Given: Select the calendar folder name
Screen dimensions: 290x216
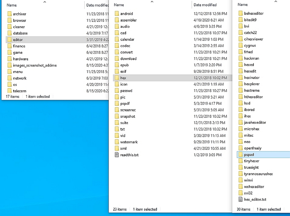Looking at the screenshot, I should (127, 39).
